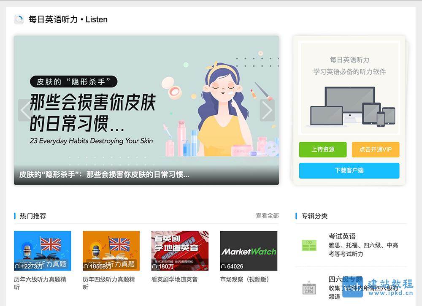Open the MarketWatch album cover
Image resolution: width=422 pixels, height=306 pixels.
pos(249,251)
